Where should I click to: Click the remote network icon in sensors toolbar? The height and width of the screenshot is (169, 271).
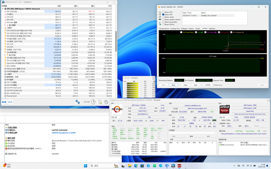coord(77,102)
